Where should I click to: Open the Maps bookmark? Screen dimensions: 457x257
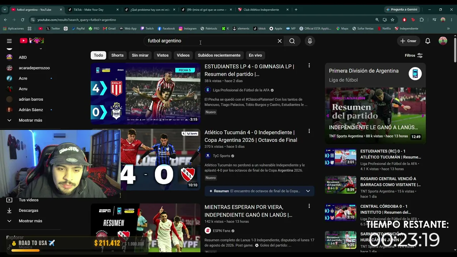click(342, 29)
